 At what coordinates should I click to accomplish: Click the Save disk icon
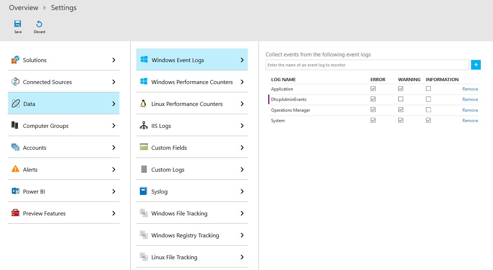pyautogui.click(x=18, y=24)
